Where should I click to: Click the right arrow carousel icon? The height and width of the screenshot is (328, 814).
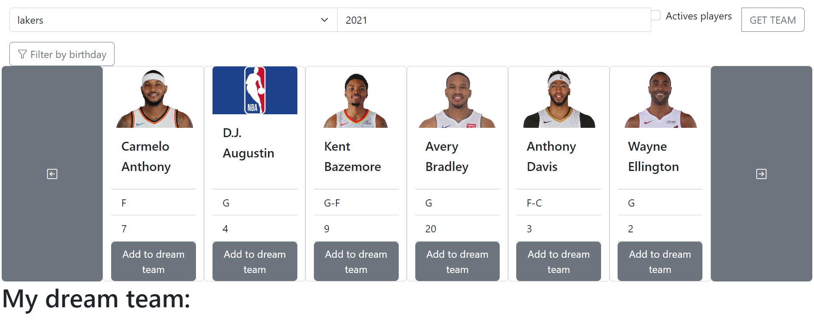tap(761, 174)
